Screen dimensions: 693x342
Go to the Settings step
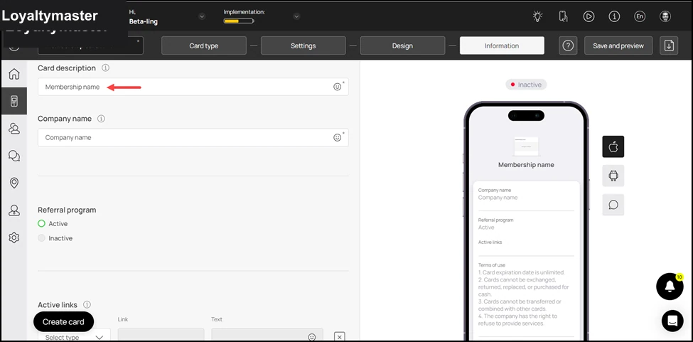coord(303,46)
